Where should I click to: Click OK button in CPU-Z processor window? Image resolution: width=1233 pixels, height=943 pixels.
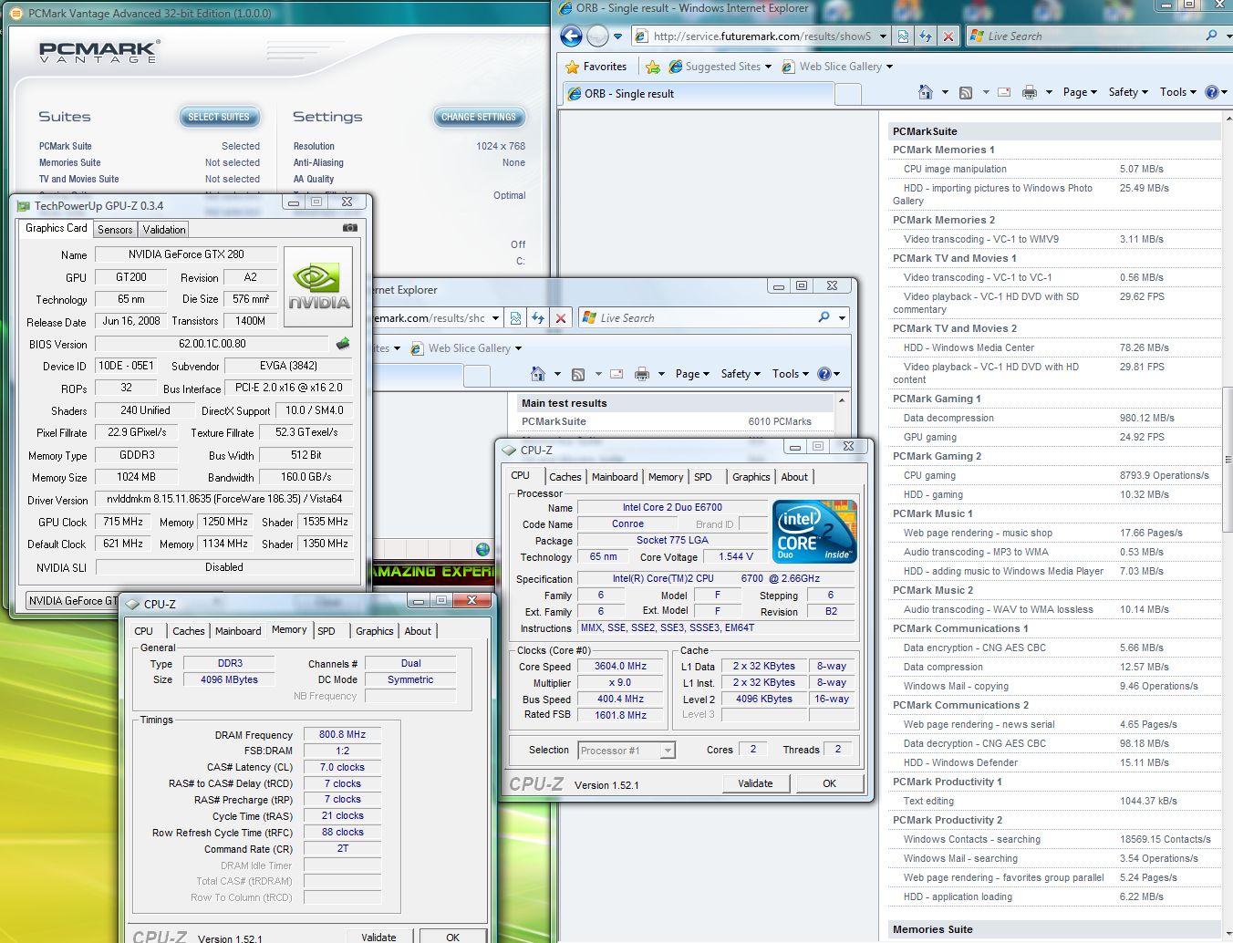point(829,783)
